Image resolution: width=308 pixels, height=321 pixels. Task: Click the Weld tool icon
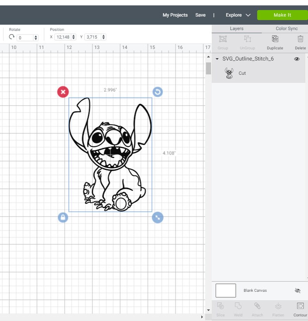pyautogui.click(x=238, y=306)
